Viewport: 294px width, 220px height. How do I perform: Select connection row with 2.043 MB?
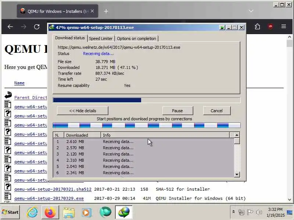coord(144,166)
